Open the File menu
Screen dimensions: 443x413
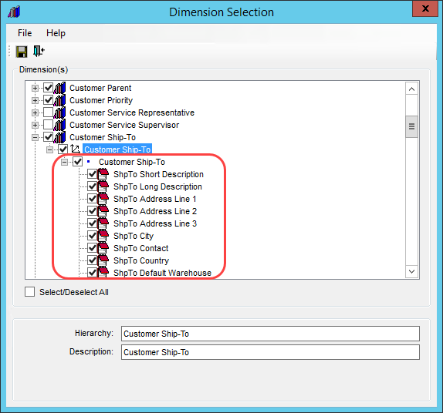pyautogui.click(x=25, y=33)
